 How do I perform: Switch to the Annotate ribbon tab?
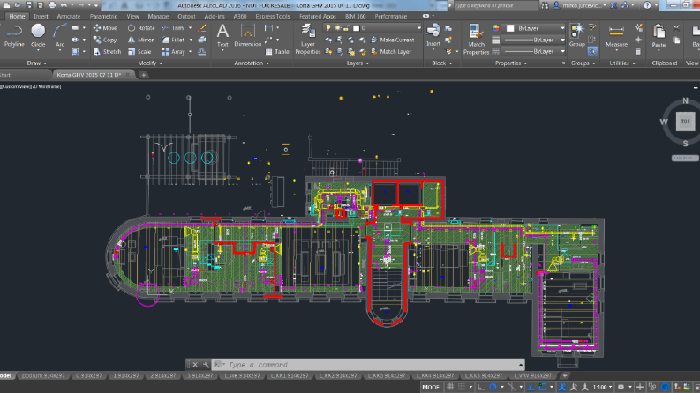point(68,16)
